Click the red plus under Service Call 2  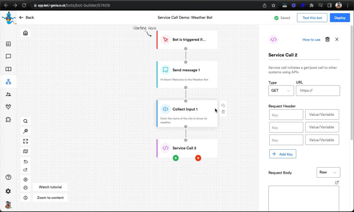198,158
